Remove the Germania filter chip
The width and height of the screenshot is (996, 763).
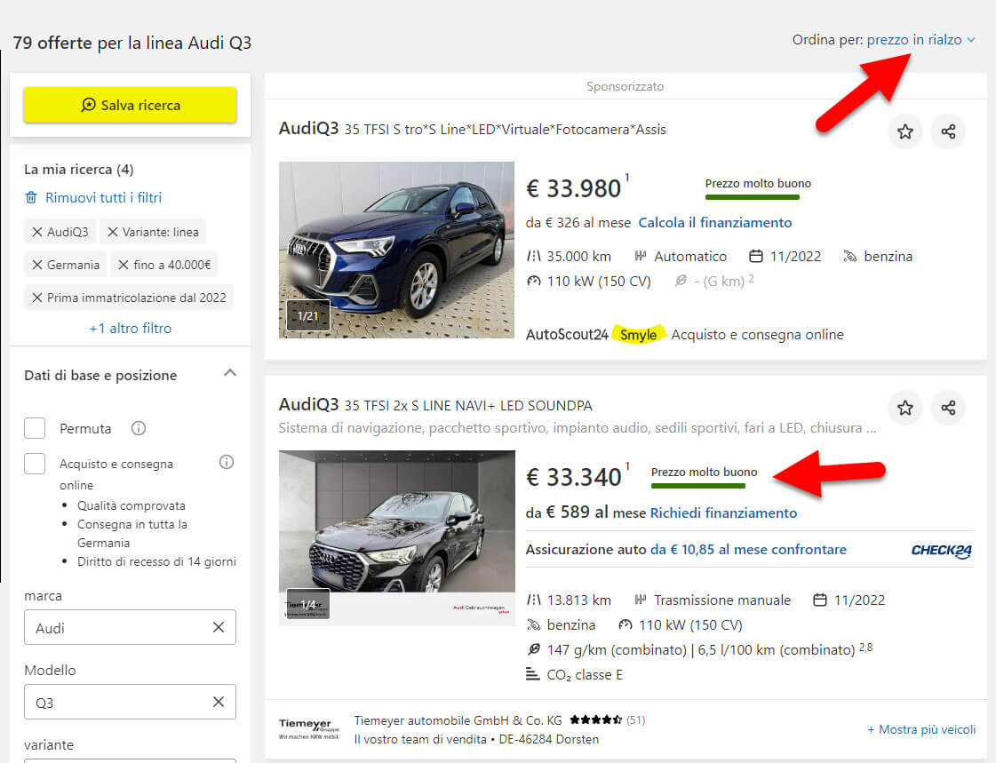(x=37, y=265)
